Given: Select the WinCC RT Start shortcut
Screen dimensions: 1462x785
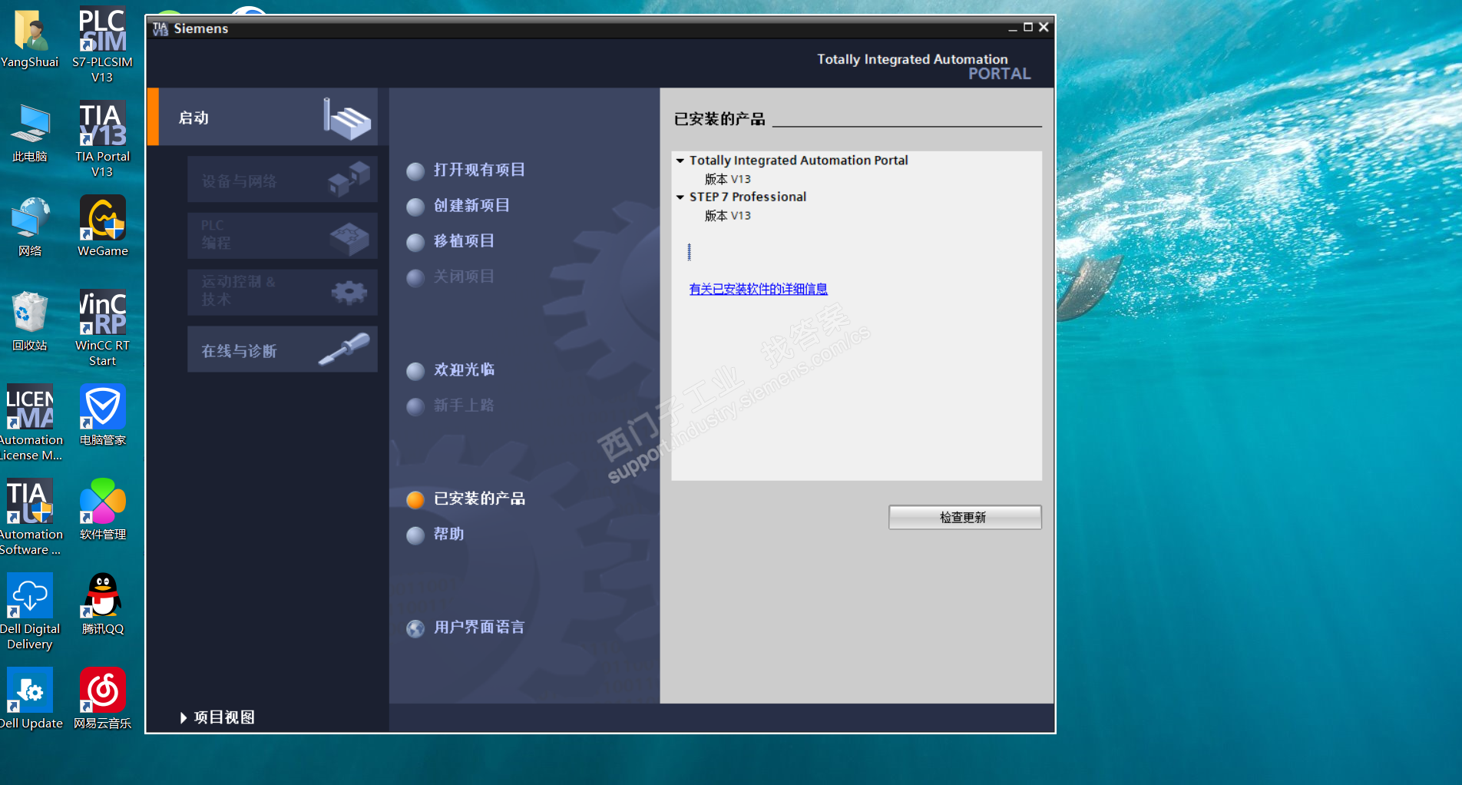Looking at the screenshot, I should [x=102, y=328].
